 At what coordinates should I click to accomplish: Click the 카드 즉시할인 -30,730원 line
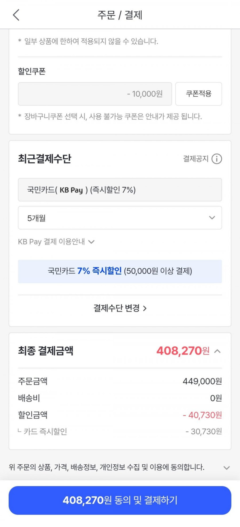click(x=120, y=431)
